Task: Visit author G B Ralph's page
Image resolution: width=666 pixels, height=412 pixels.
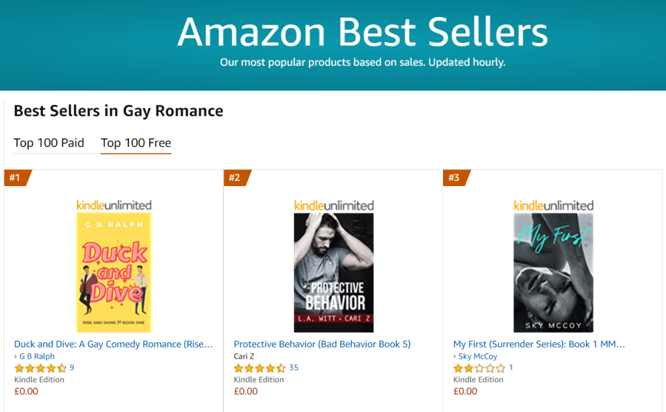Action: point(36,356)
